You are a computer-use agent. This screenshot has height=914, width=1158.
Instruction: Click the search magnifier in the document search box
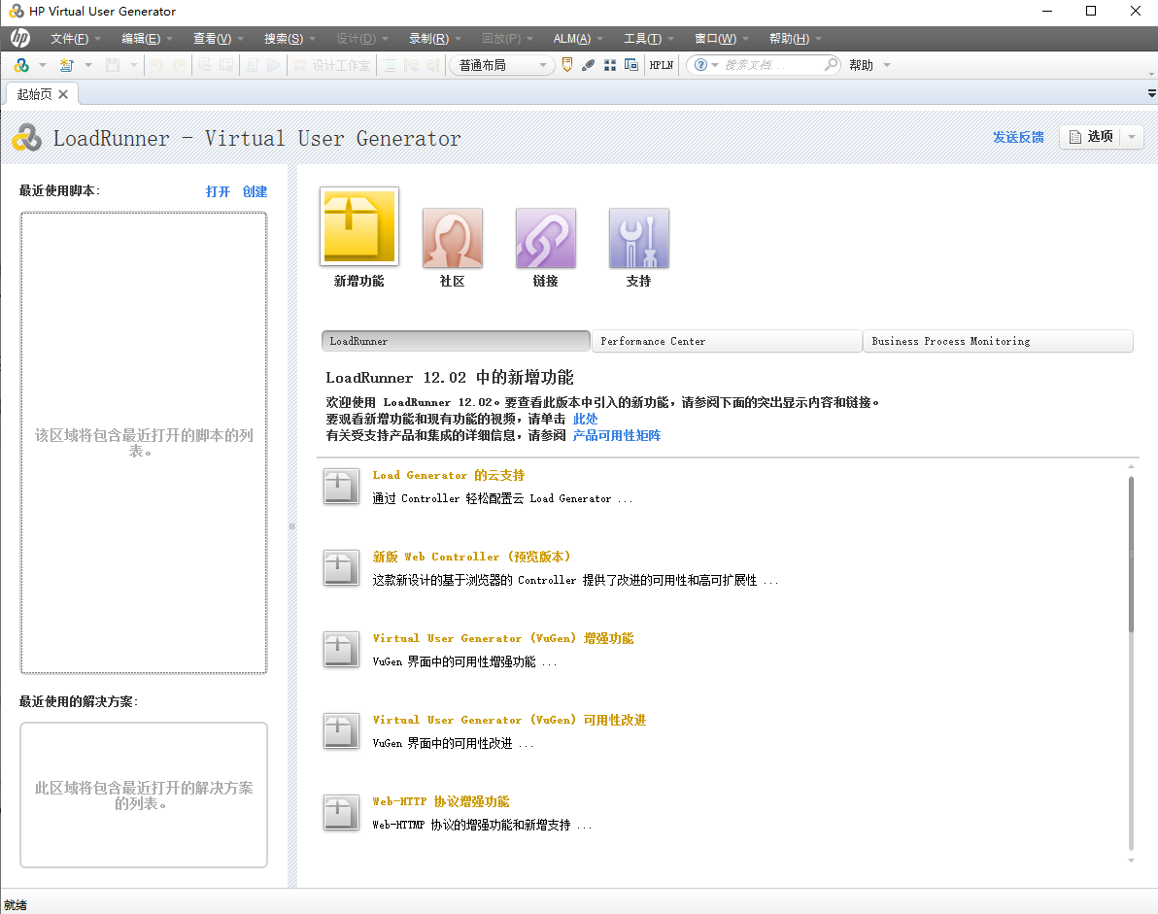point(832,65)
